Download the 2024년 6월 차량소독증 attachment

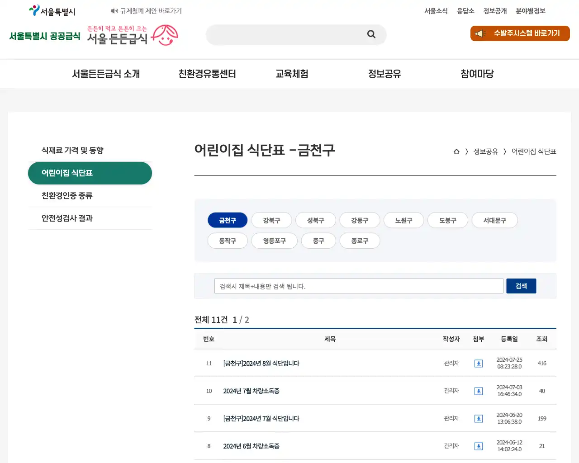click(x=478, y=446)
